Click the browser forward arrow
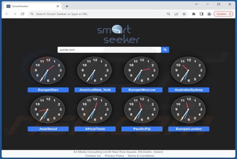This screenshot has width=237, height=159. point(15,14)
